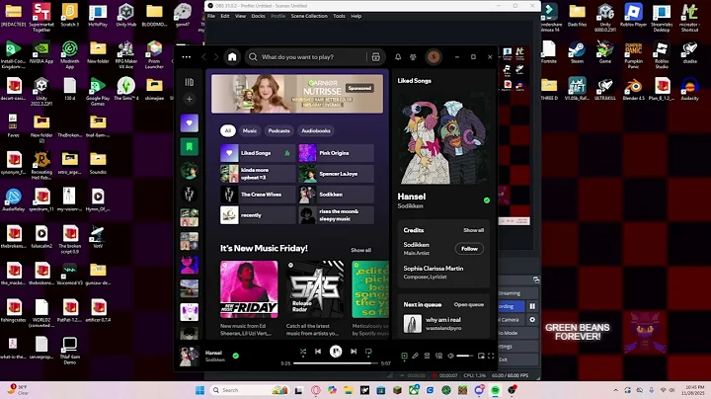711x399 pixels.
Task: Pause the current song
Action: pos(336,352)
